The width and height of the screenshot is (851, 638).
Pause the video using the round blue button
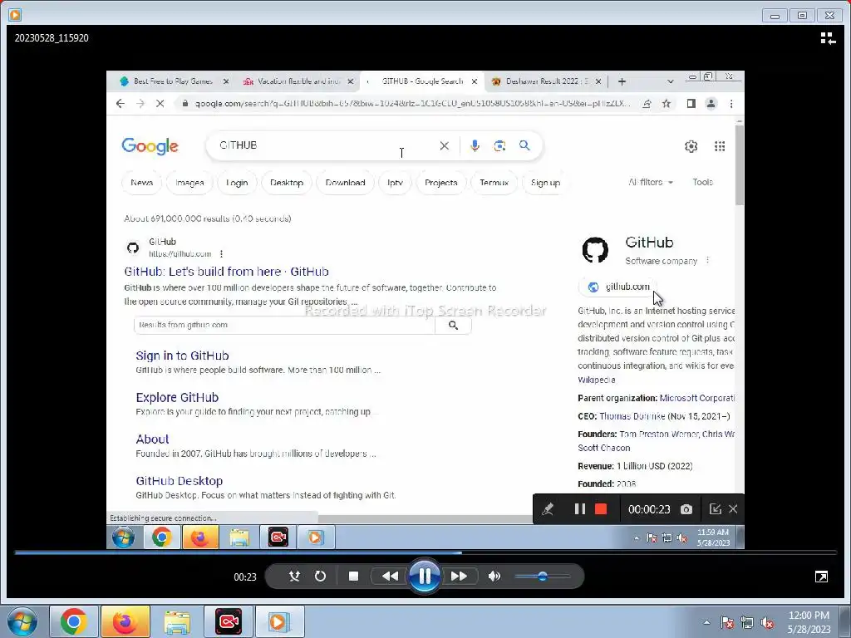(x=425, y=576)
